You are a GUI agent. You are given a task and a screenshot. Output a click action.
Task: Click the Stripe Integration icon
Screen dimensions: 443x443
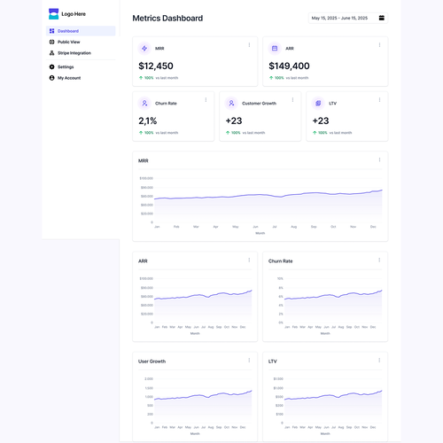(x=51, y=53)
